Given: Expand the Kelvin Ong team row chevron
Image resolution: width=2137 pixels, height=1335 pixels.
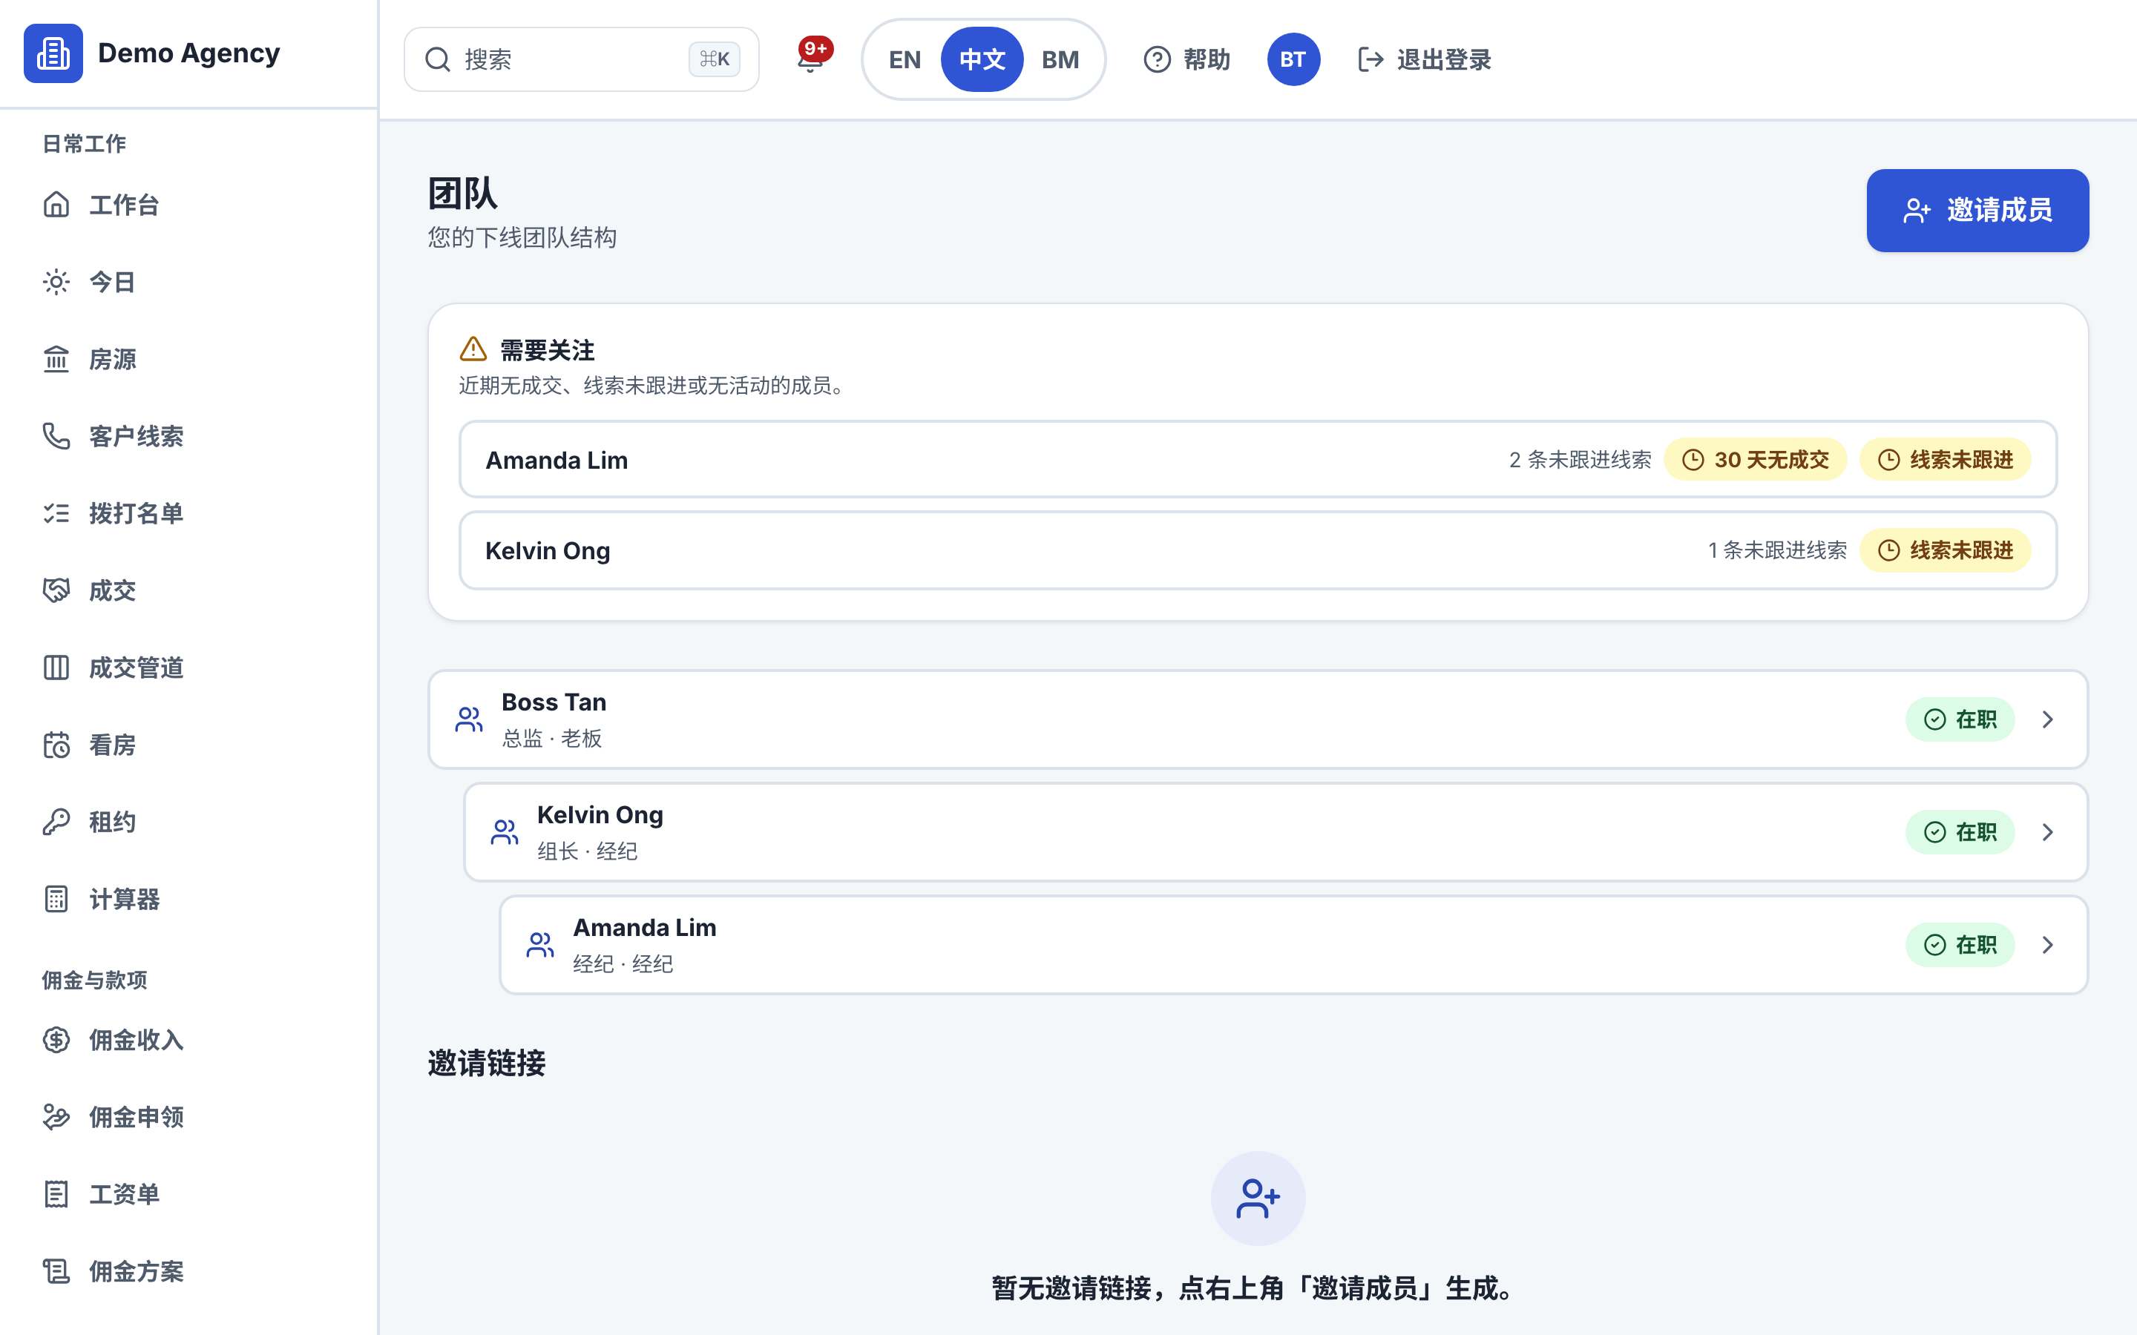Looking at the screenshot, I should point(2048,831).
